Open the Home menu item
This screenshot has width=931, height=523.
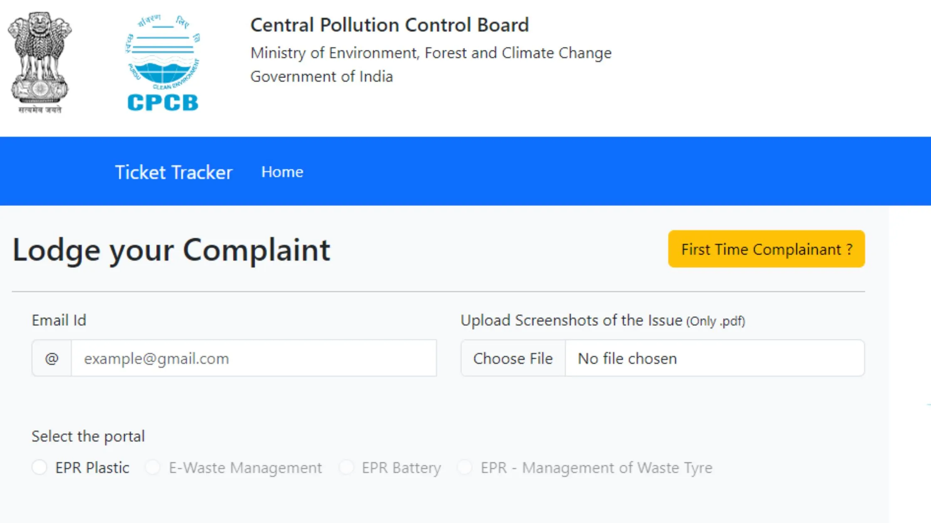point(282,171)
